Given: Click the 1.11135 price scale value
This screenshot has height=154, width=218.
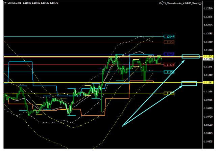Looking at the screenshot, I should click(208, 92).
